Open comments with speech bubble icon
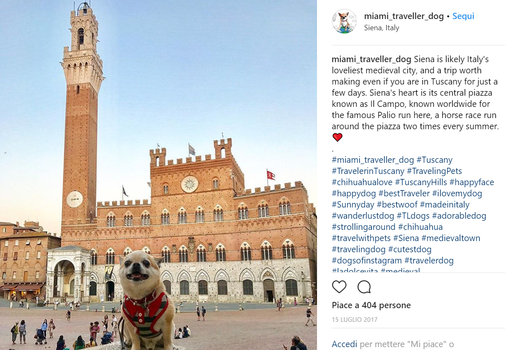 coord(364,287)
